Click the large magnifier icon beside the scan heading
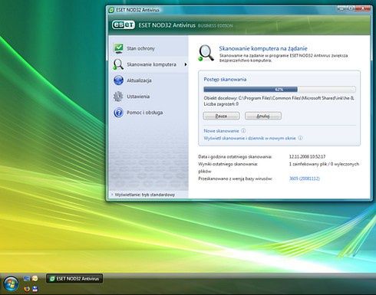This screenshot has width=376, height=295. coord(206,53)
